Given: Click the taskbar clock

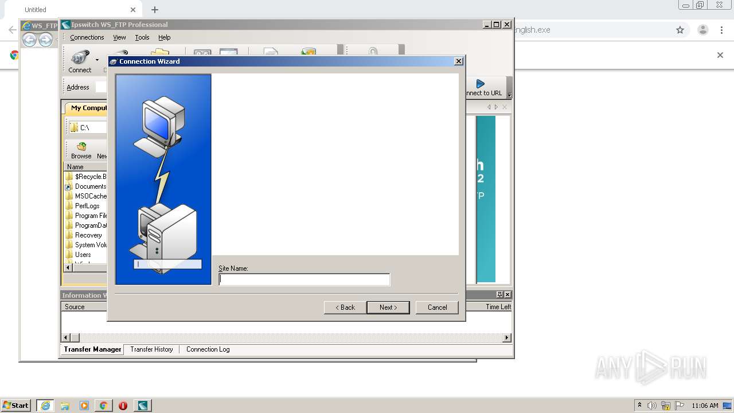Looking at the screenshot, I should [705, 406].
